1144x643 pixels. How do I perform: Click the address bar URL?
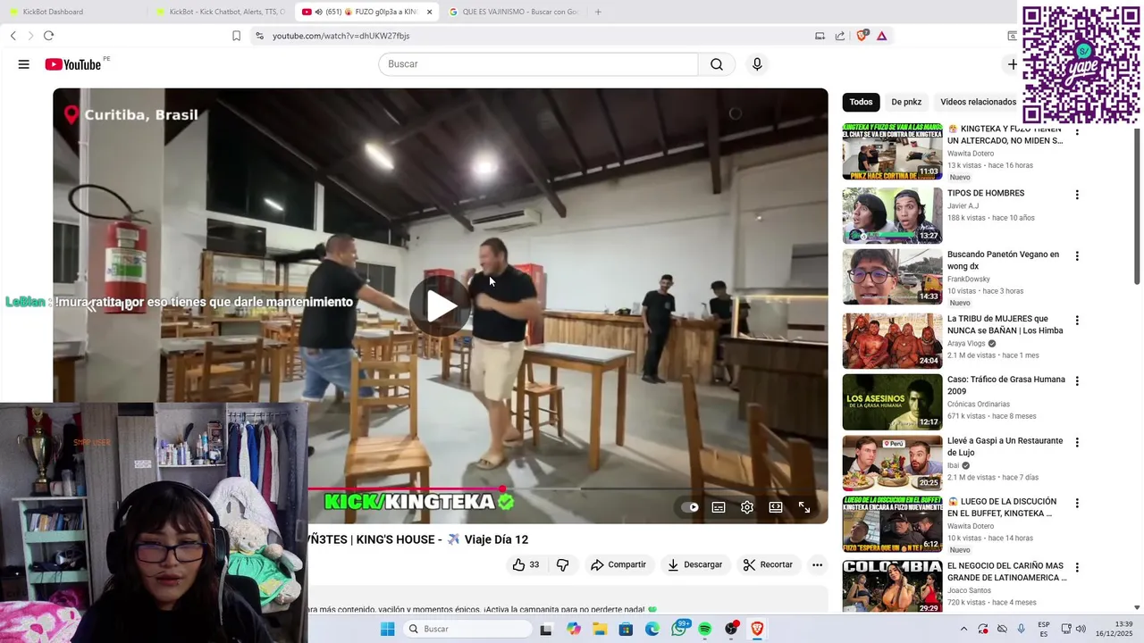[341, 36]
